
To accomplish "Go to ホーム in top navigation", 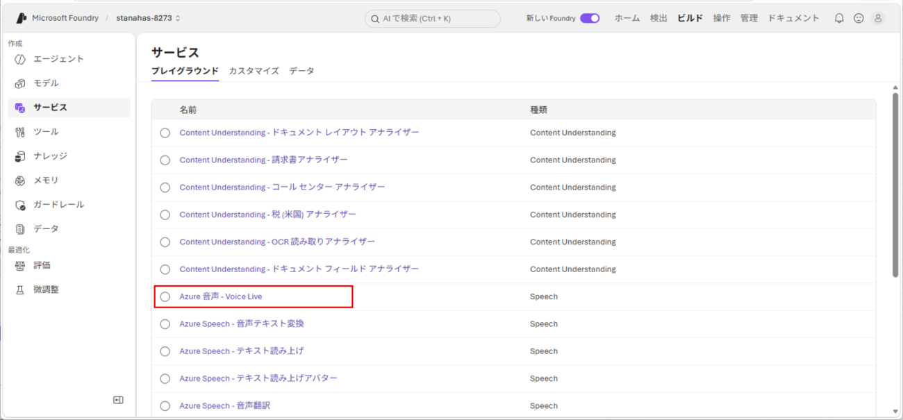I will (x=627, y=18).
